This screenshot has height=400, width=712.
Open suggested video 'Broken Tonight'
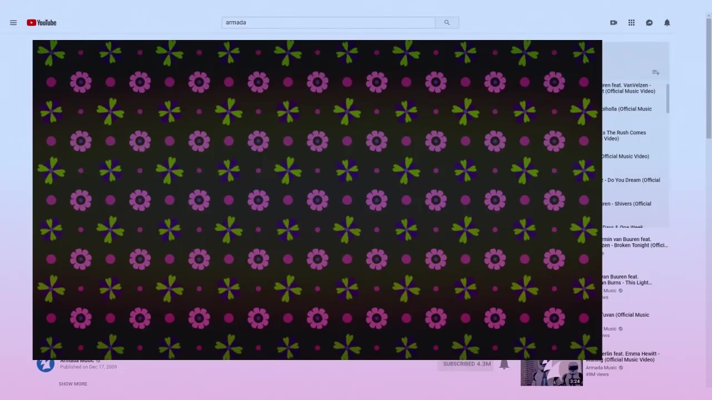[x=634, y=242]
